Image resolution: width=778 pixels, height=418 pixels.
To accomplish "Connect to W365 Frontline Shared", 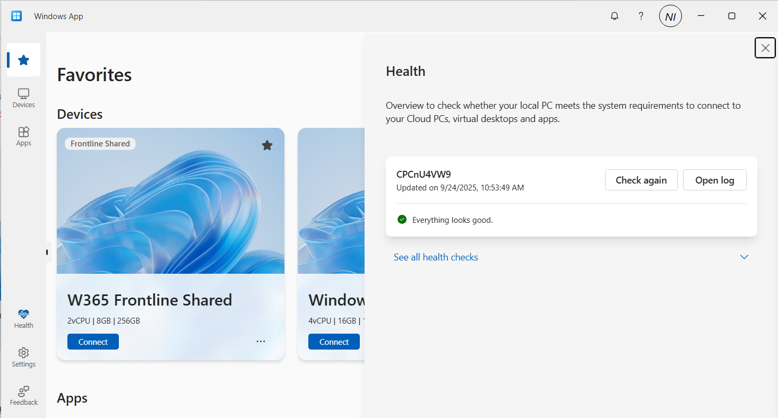I will point(93,342).
